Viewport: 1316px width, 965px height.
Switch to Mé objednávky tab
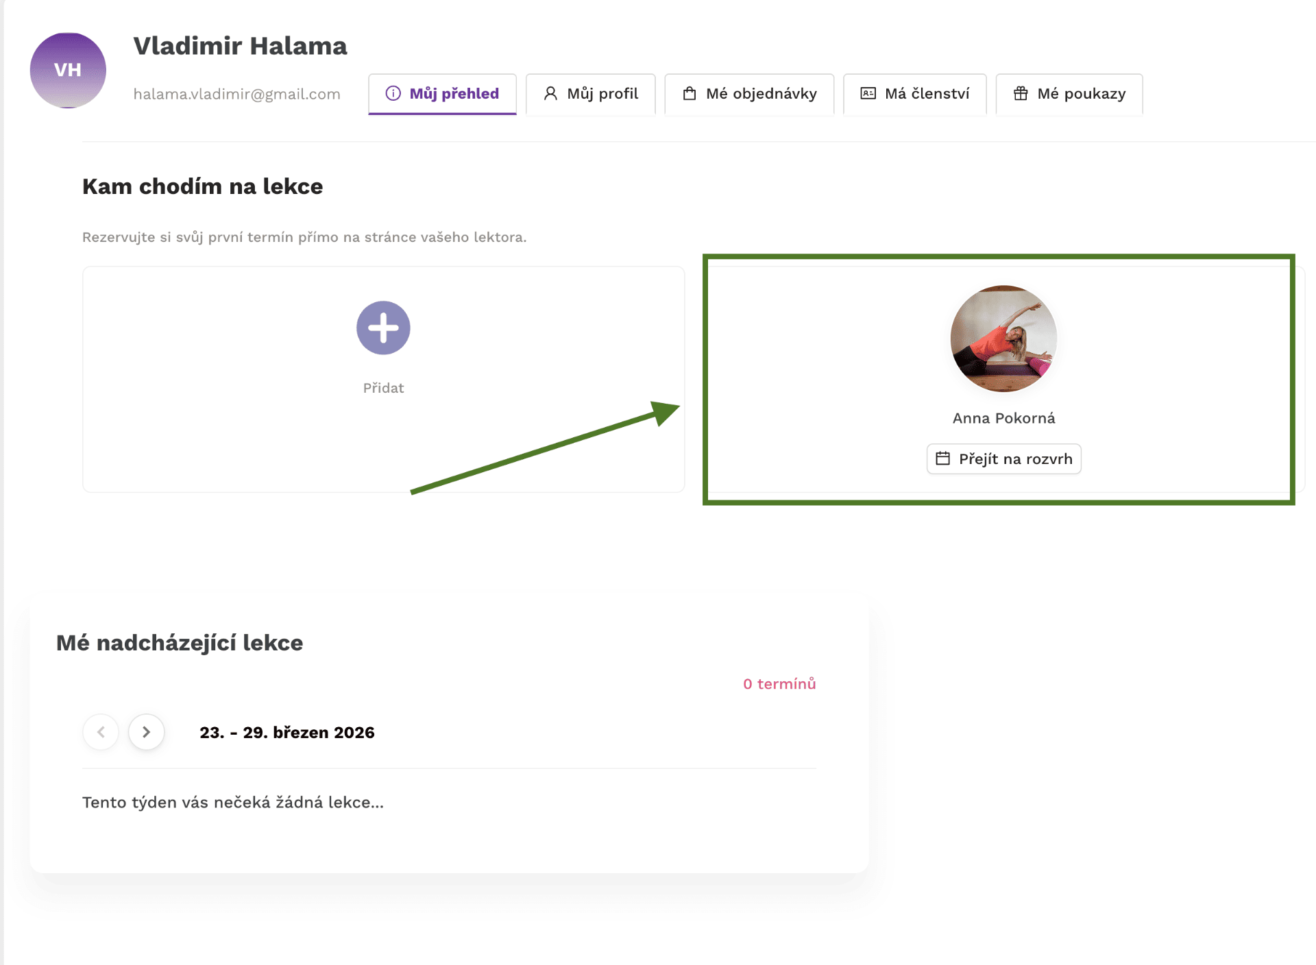749,94
